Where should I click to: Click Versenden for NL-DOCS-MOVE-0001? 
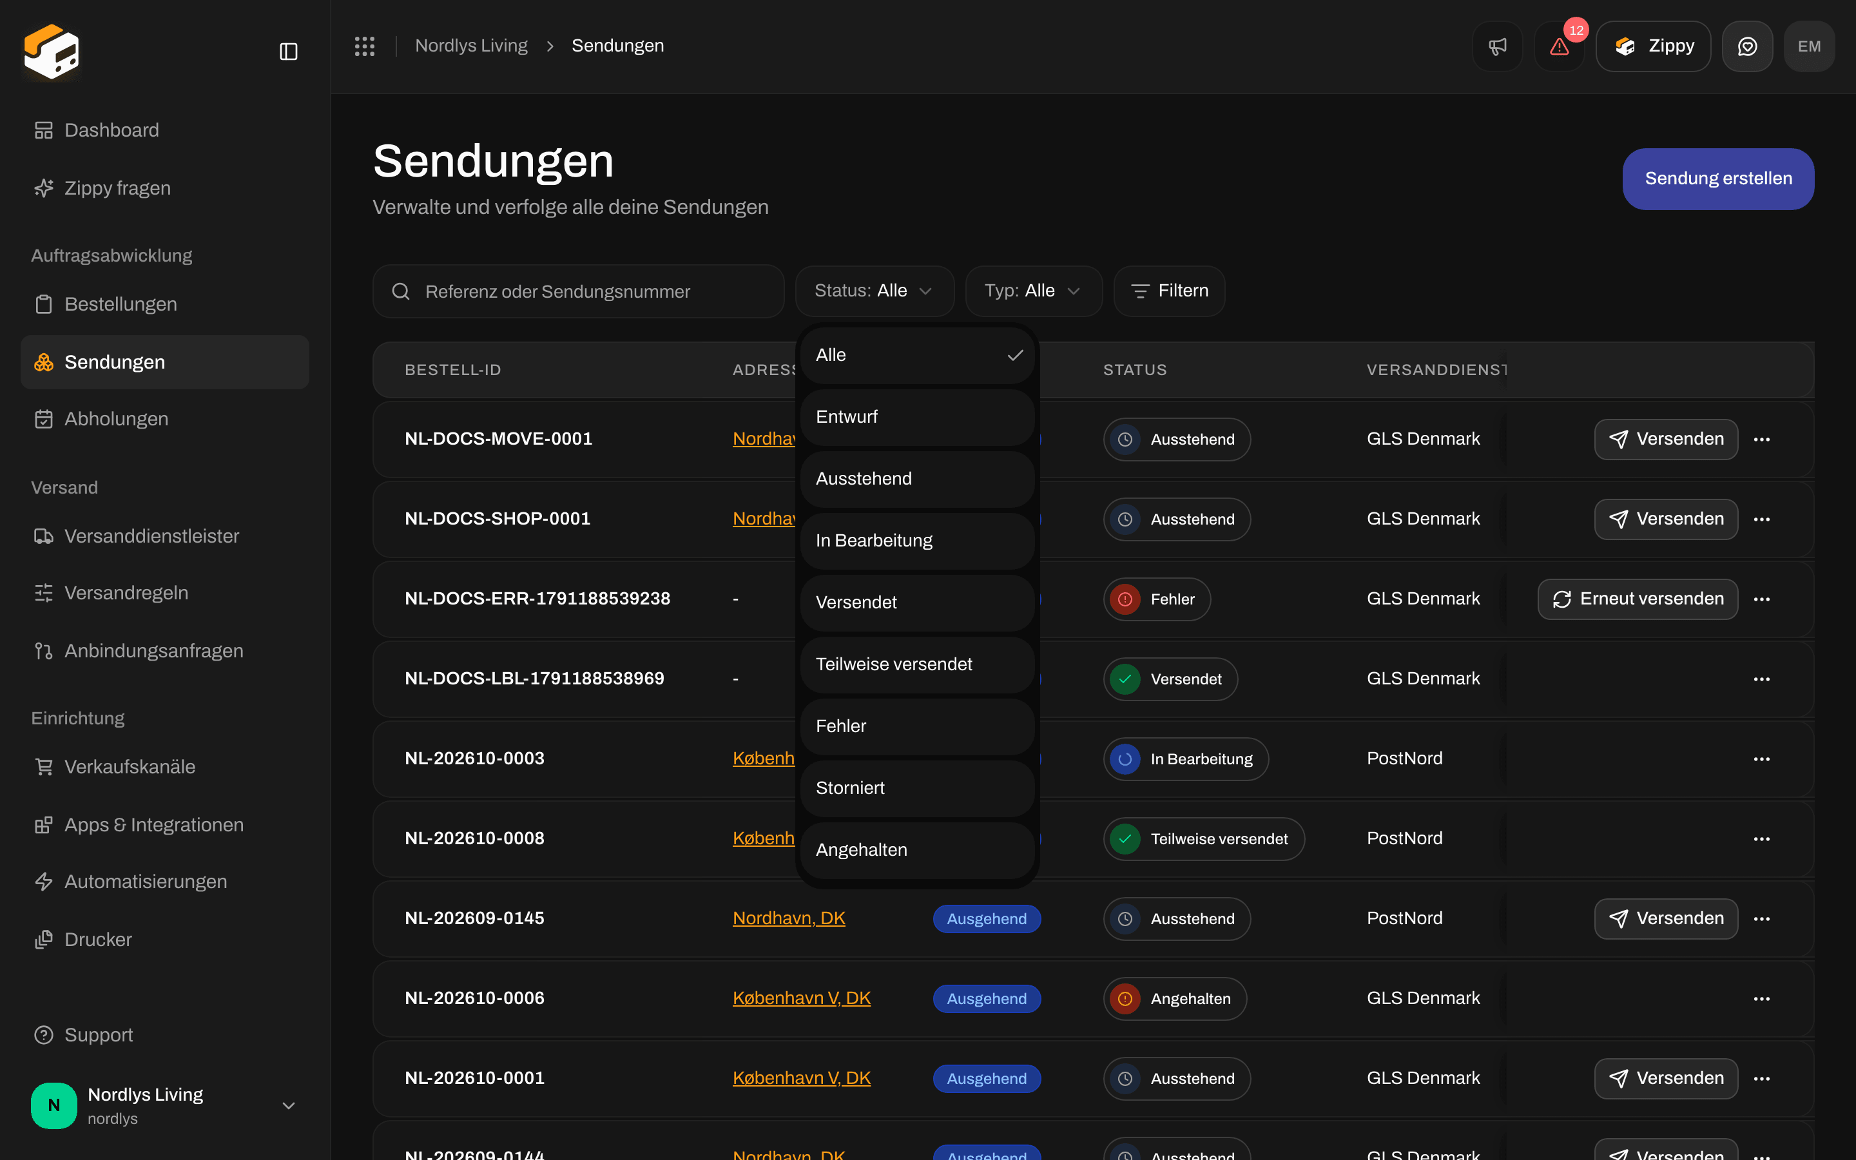[1666, 439]
